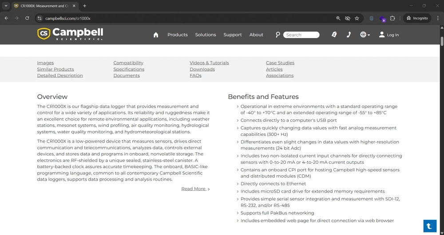Open the browser extensions puzzle icon

pyautogui.click(x=392, y=18)
